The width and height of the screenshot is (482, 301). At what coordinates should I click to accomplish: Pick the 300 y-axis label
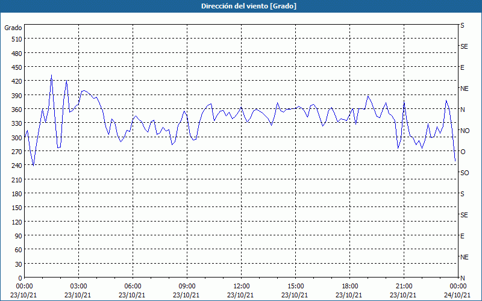17,138
